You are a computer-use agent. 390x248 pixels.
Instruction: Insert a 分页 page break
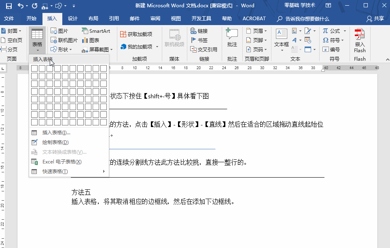pos(9,49)
